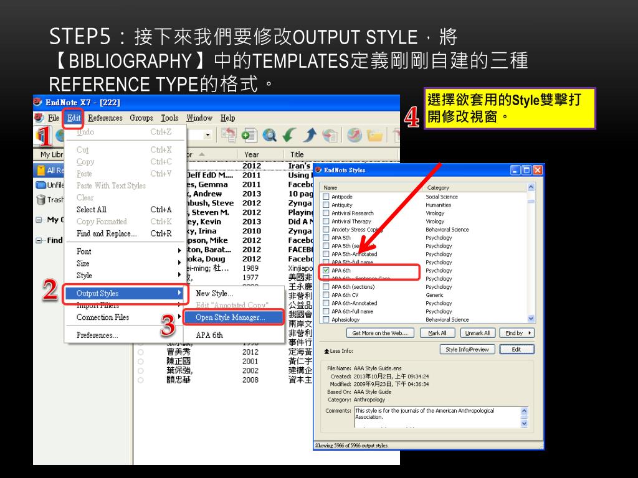The image size is (638, 478).
Task: Click the Mark All button
Action: (437, 333)
